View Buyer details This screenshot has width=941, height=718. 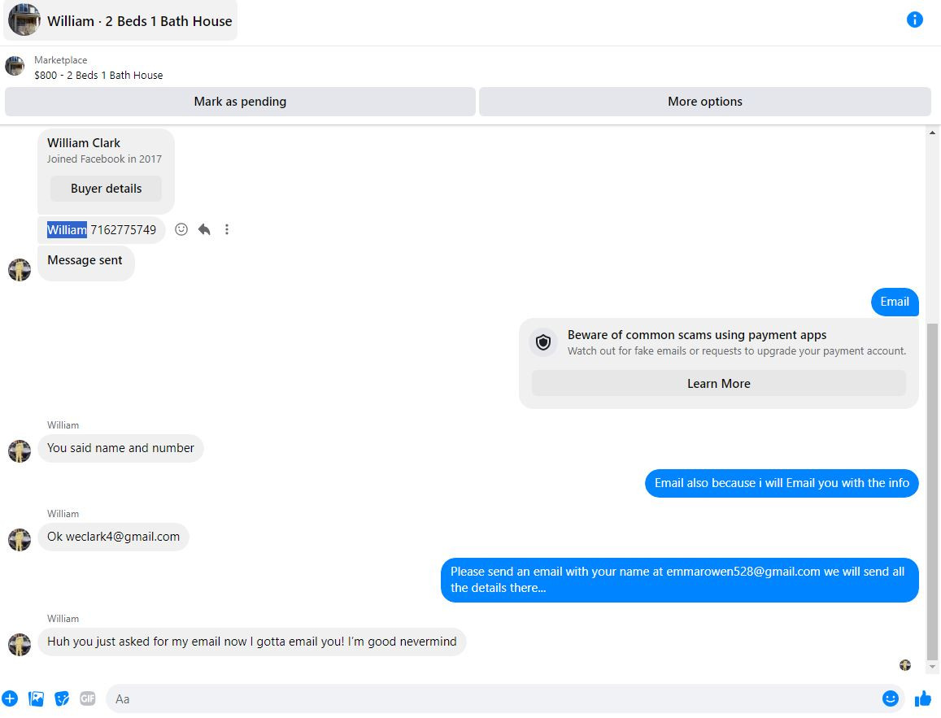(x=107, y=189)
